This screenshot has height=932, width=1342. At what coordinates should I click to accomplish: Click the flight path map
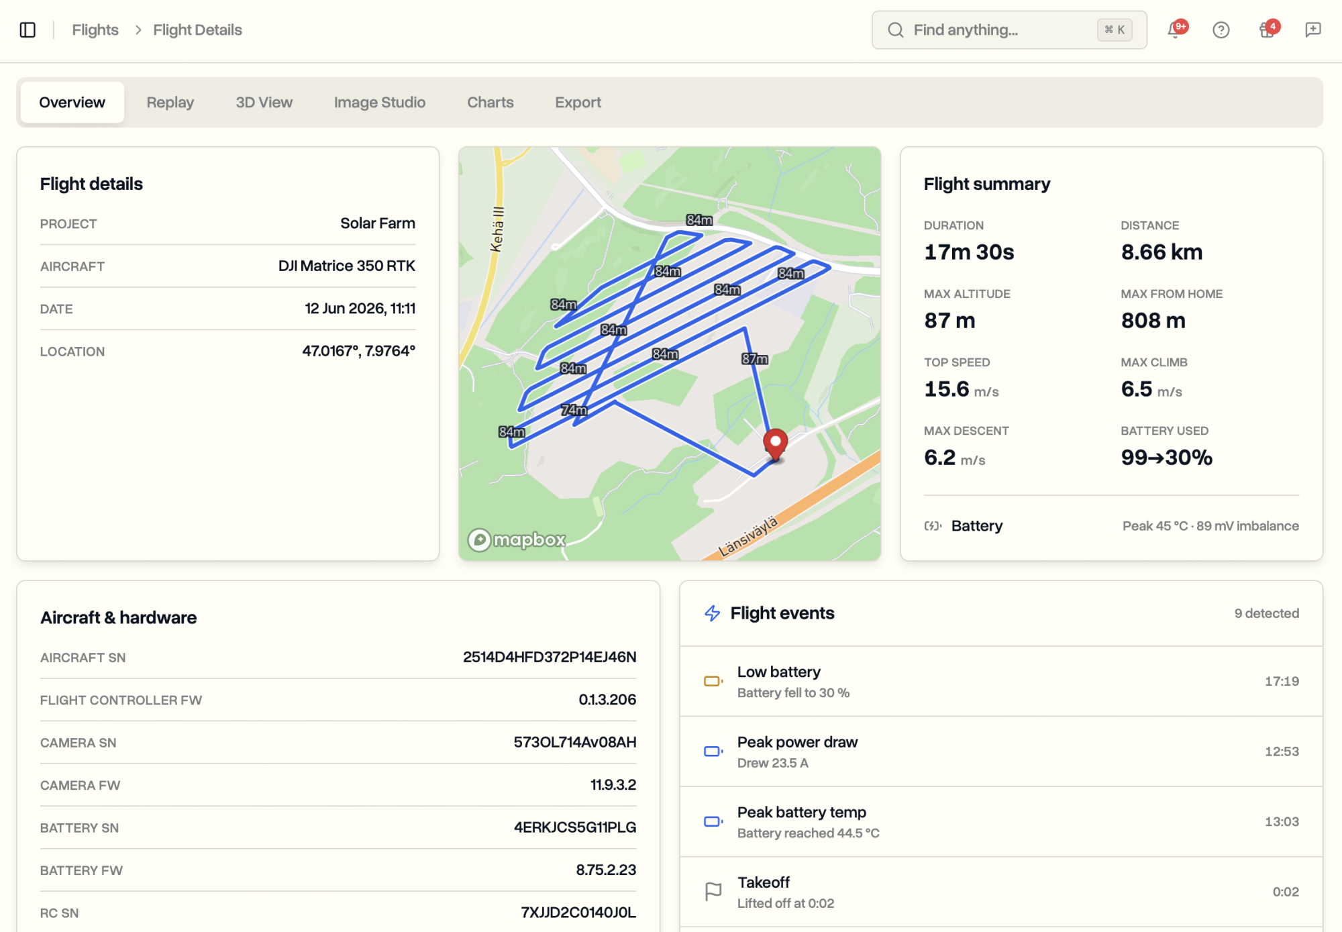670,354
